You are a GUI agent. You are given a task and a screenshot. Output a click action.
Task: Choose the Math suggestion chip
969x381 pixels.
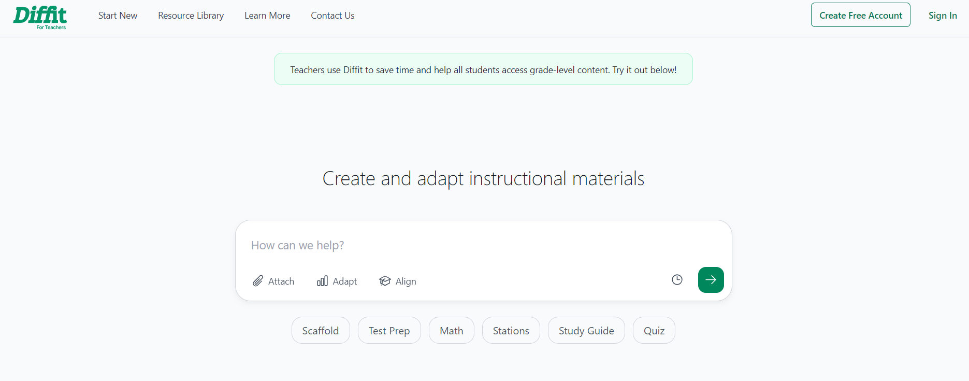point(452,330)
